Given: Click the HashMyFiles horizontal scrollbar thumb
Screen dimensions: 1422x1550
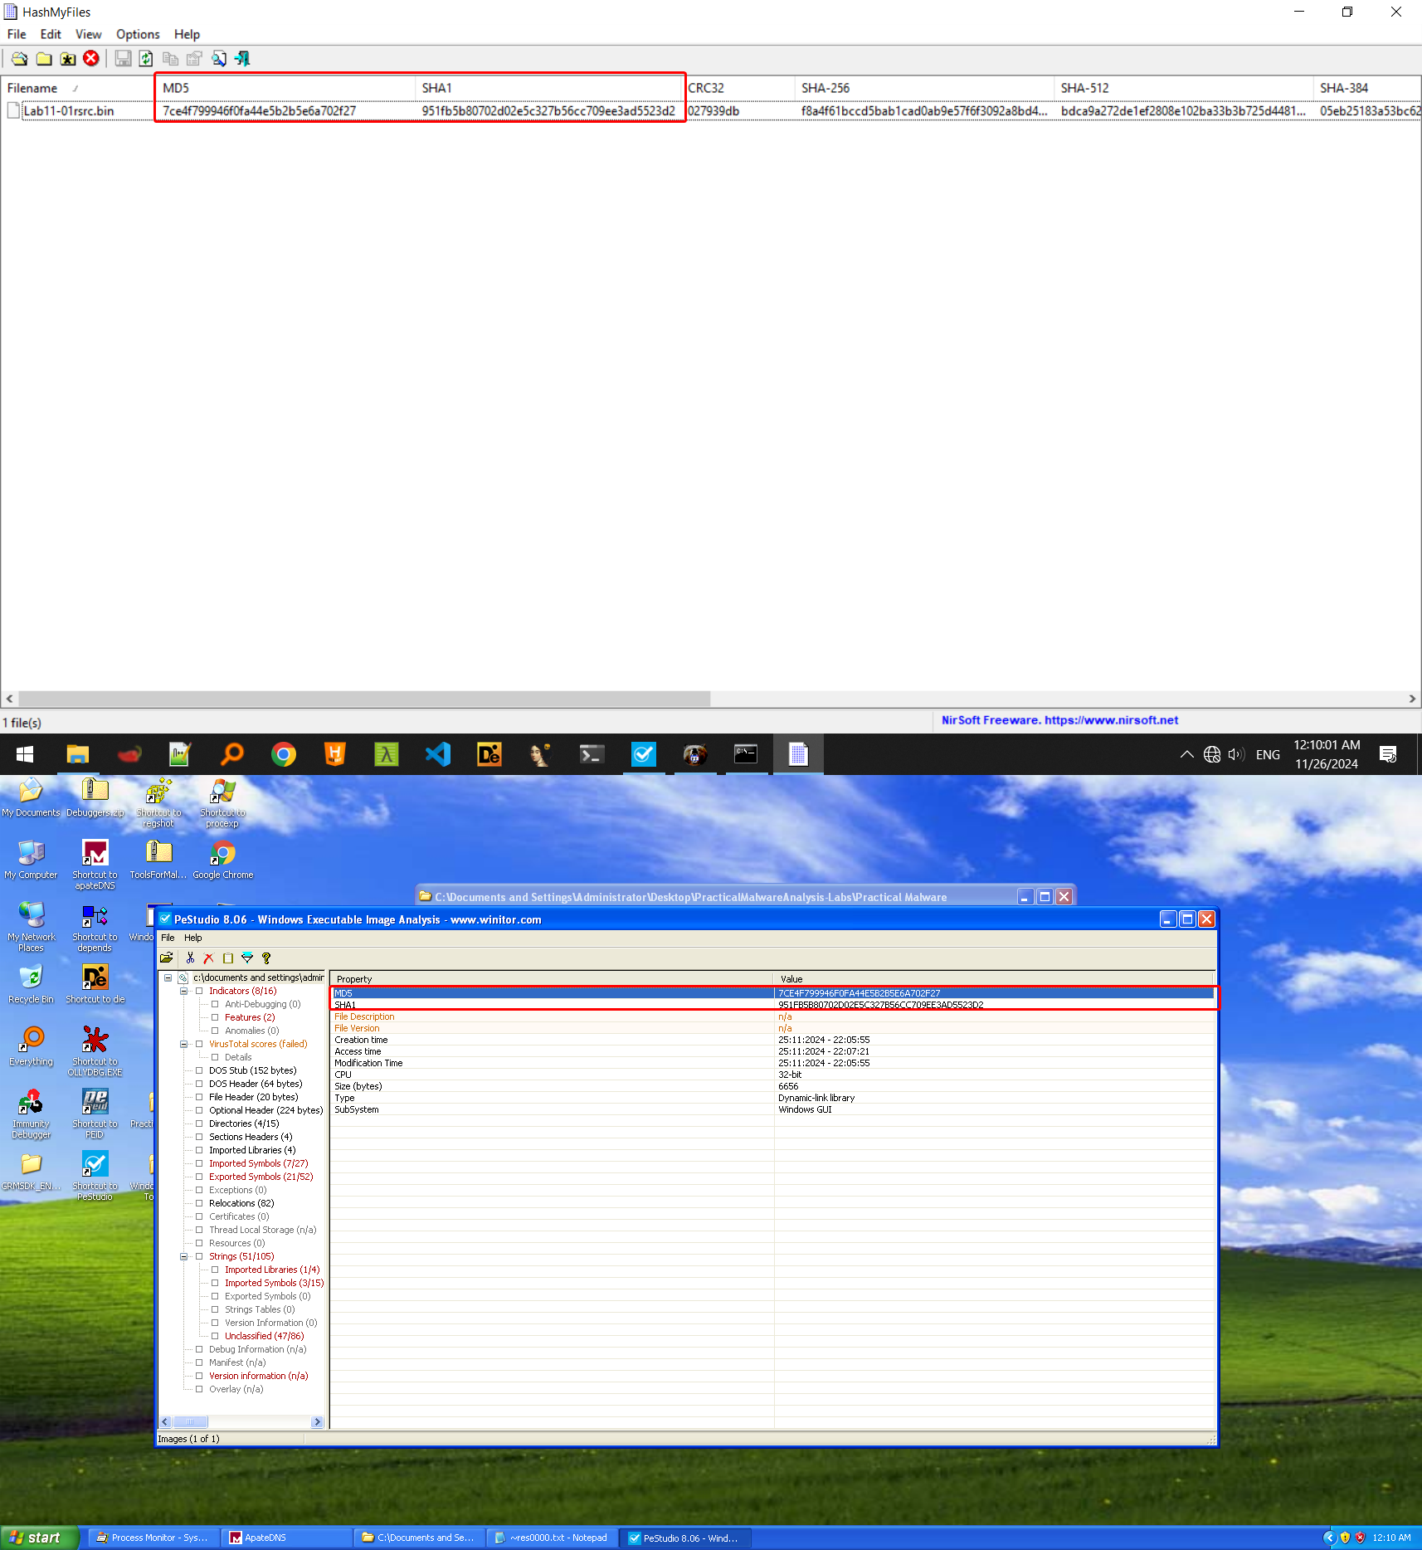Looking at the screenshot, I should click(363, 699).
